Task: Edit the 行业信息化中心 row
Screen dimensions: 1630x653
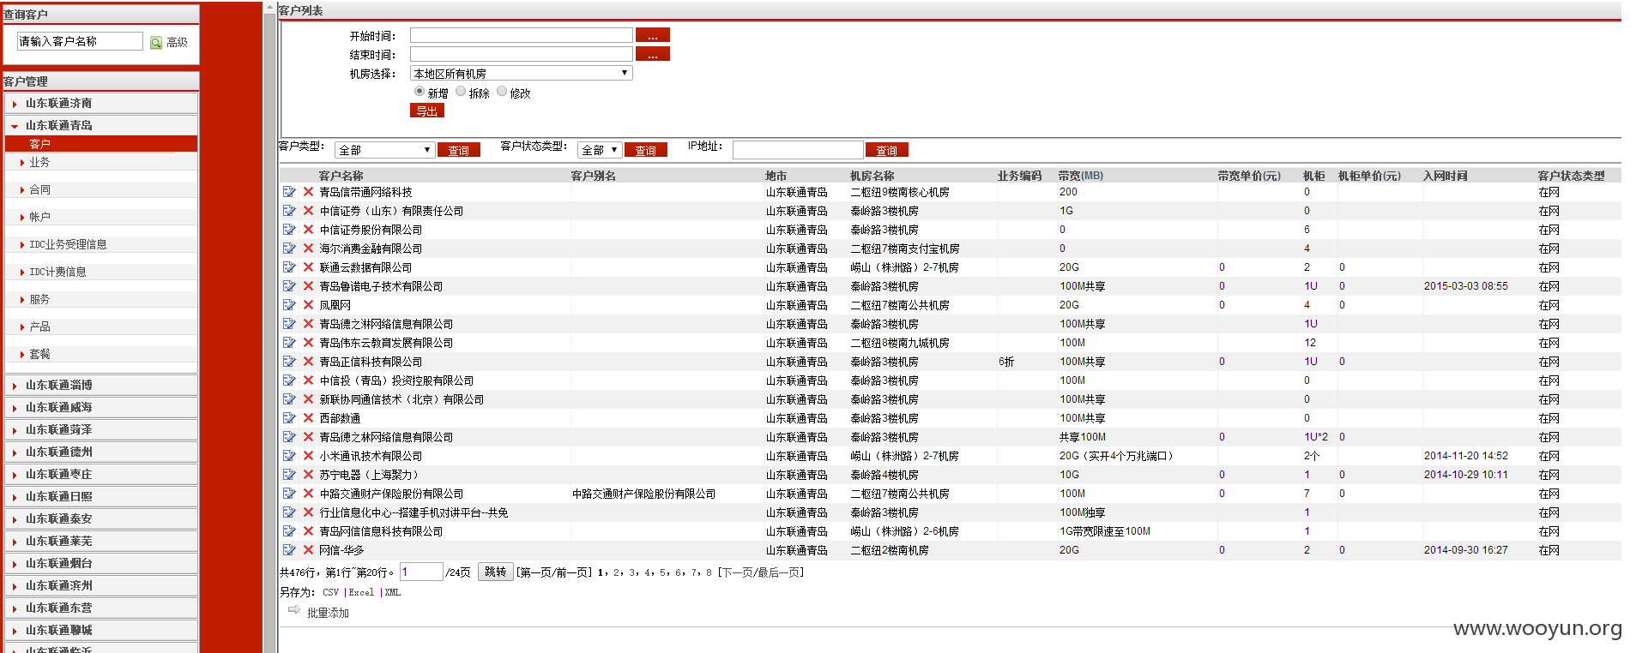Action: 289,512
